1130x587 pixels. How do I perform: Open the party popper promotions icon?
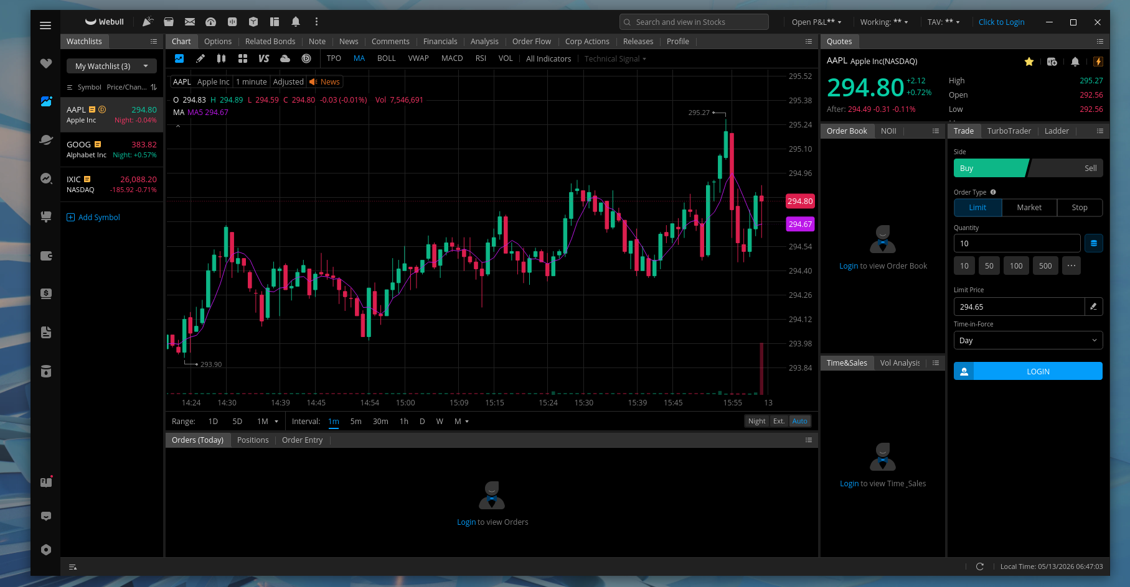pos(148,22)
